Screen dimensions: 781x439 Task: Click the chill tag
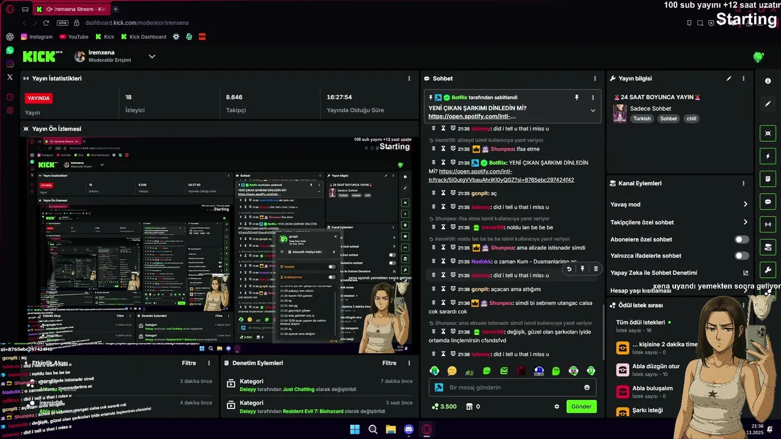point(691,119)
